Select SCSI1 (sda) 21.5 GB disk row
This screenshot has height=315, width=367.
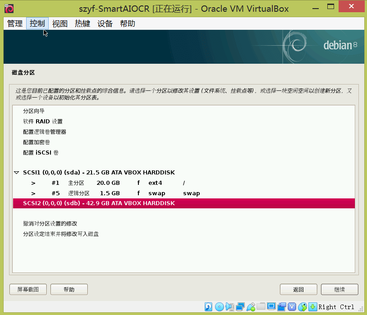184,172
